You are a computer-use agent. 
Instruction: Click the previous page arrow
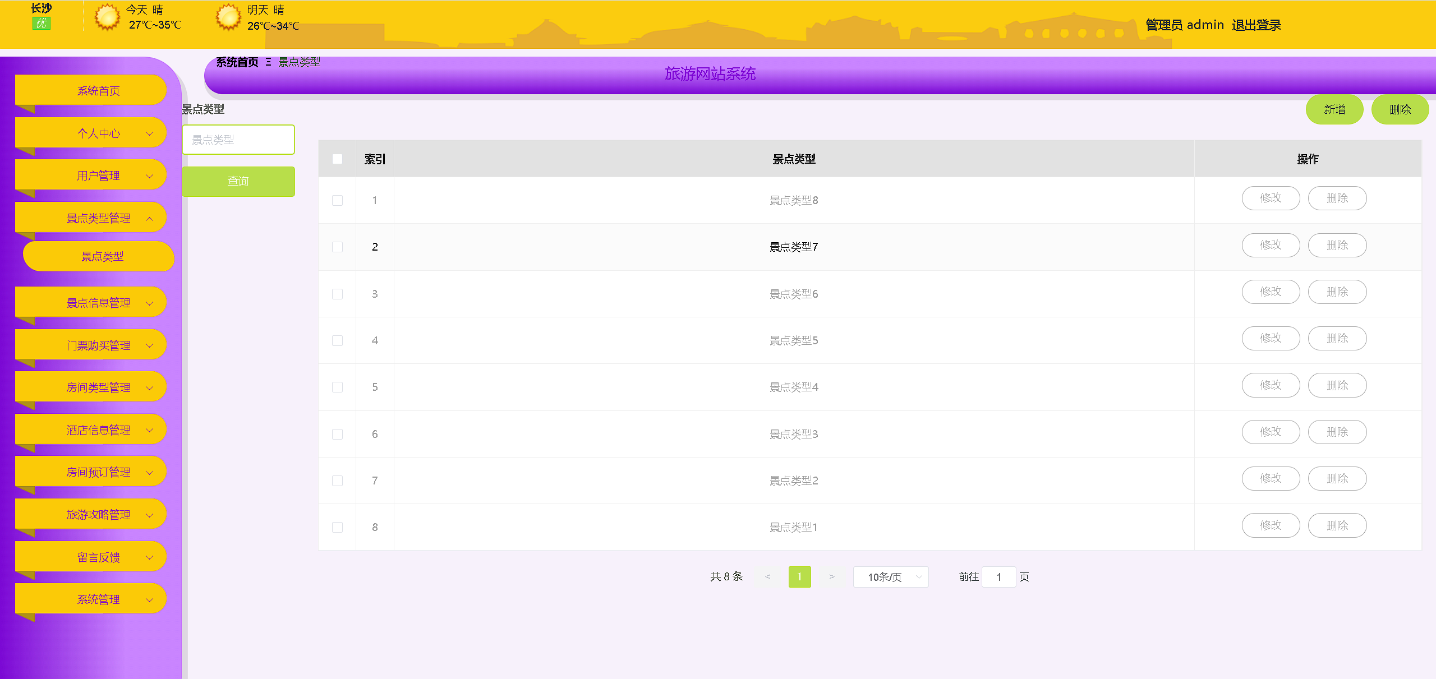click(767, 577)
